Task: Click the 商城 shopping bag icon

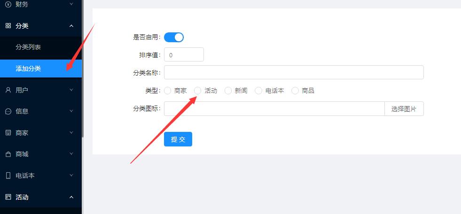Action: tap(8, 154)
